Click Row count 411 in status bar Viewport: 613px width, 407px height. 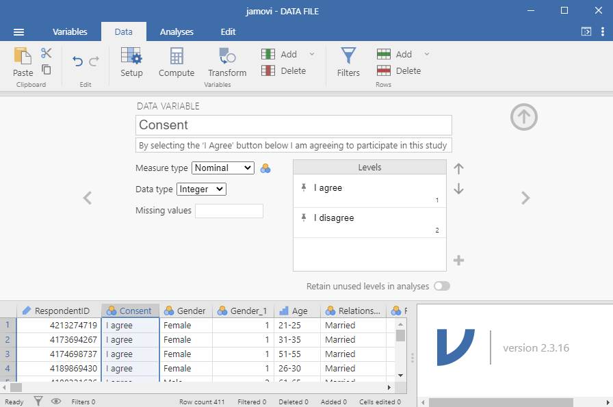202,402
